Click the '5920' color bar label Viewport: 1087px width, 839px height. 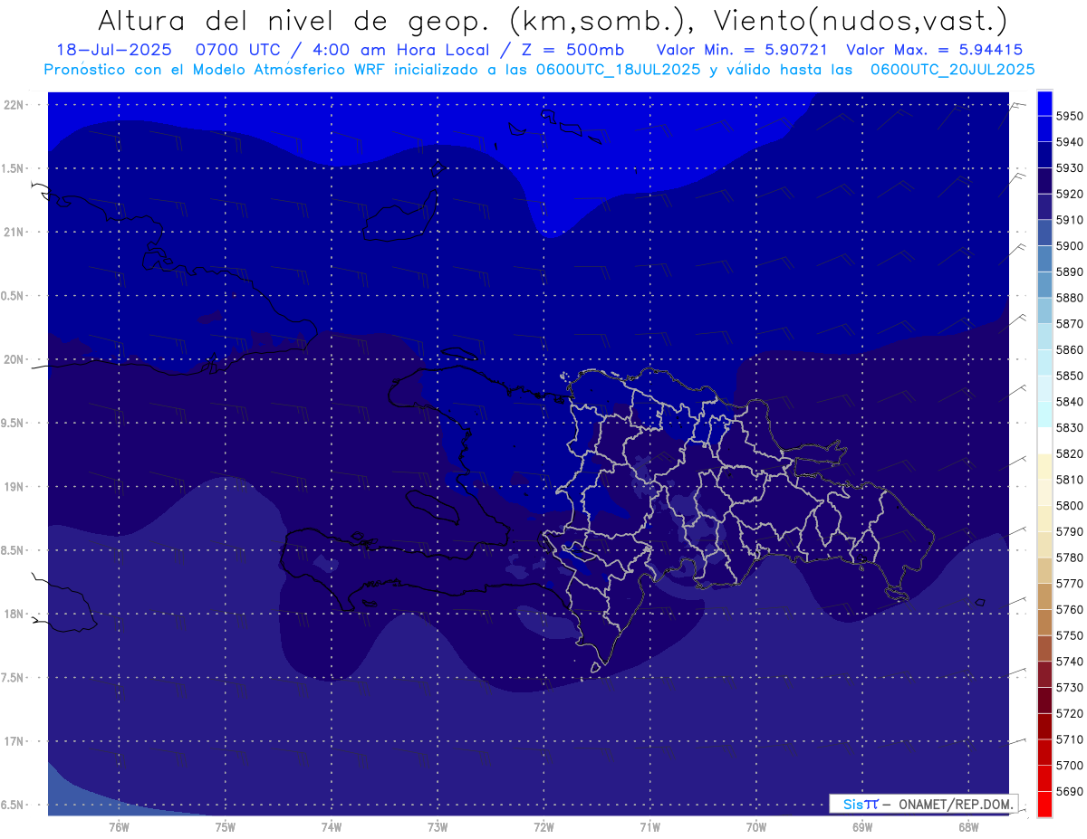point(1069,194)
